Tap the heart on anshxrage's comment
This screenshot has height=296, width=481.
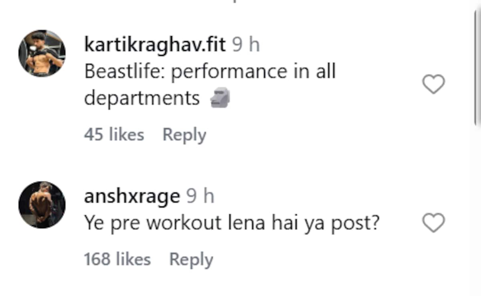click(434, 223)
